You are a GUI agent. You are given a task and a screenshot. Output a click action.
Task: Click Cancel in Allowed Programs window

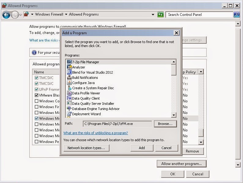(x=197, y=174)
